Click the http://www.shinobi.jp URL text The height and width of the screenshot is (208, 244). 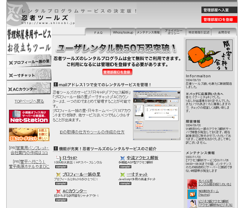point(48,23)
